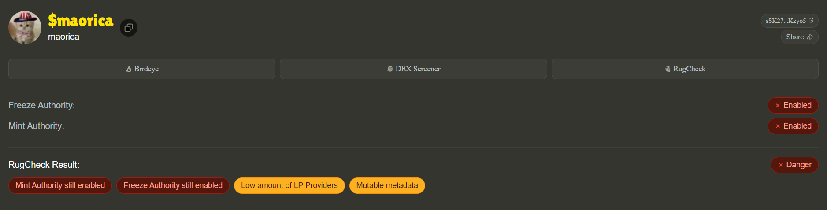Click the "RugCheck Result:" heading

[44, 165]
